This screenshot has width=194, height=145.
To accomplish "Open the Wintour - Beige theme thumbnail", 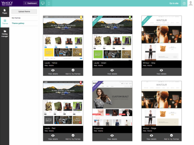I will click(161, 103).
